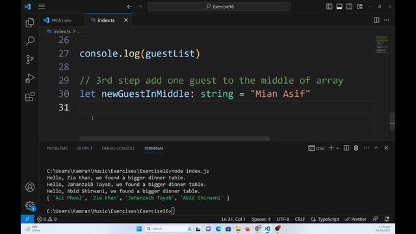
Task: Click the console.log(guestList) code line
Action: click(x=140, y=53)
